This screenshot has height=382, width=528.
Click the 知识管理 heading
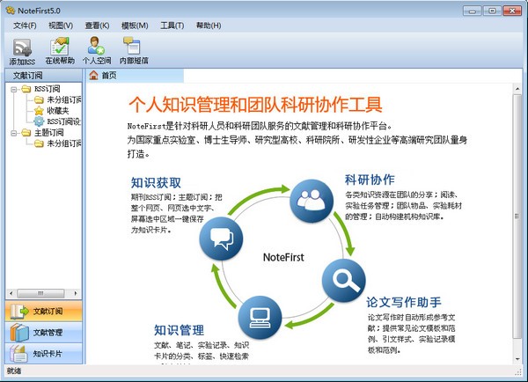coord(179,330)
